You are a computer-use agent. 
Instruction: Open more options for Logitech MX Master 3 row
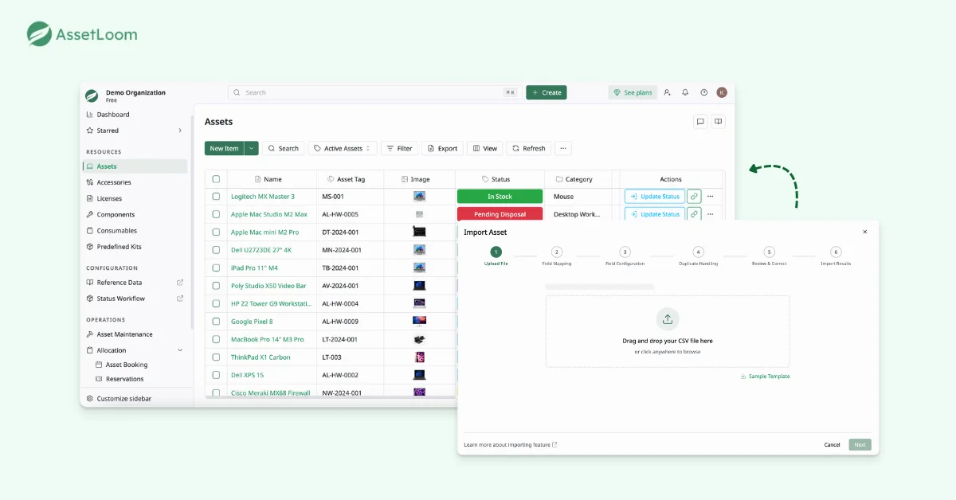[x=711, y=196]
